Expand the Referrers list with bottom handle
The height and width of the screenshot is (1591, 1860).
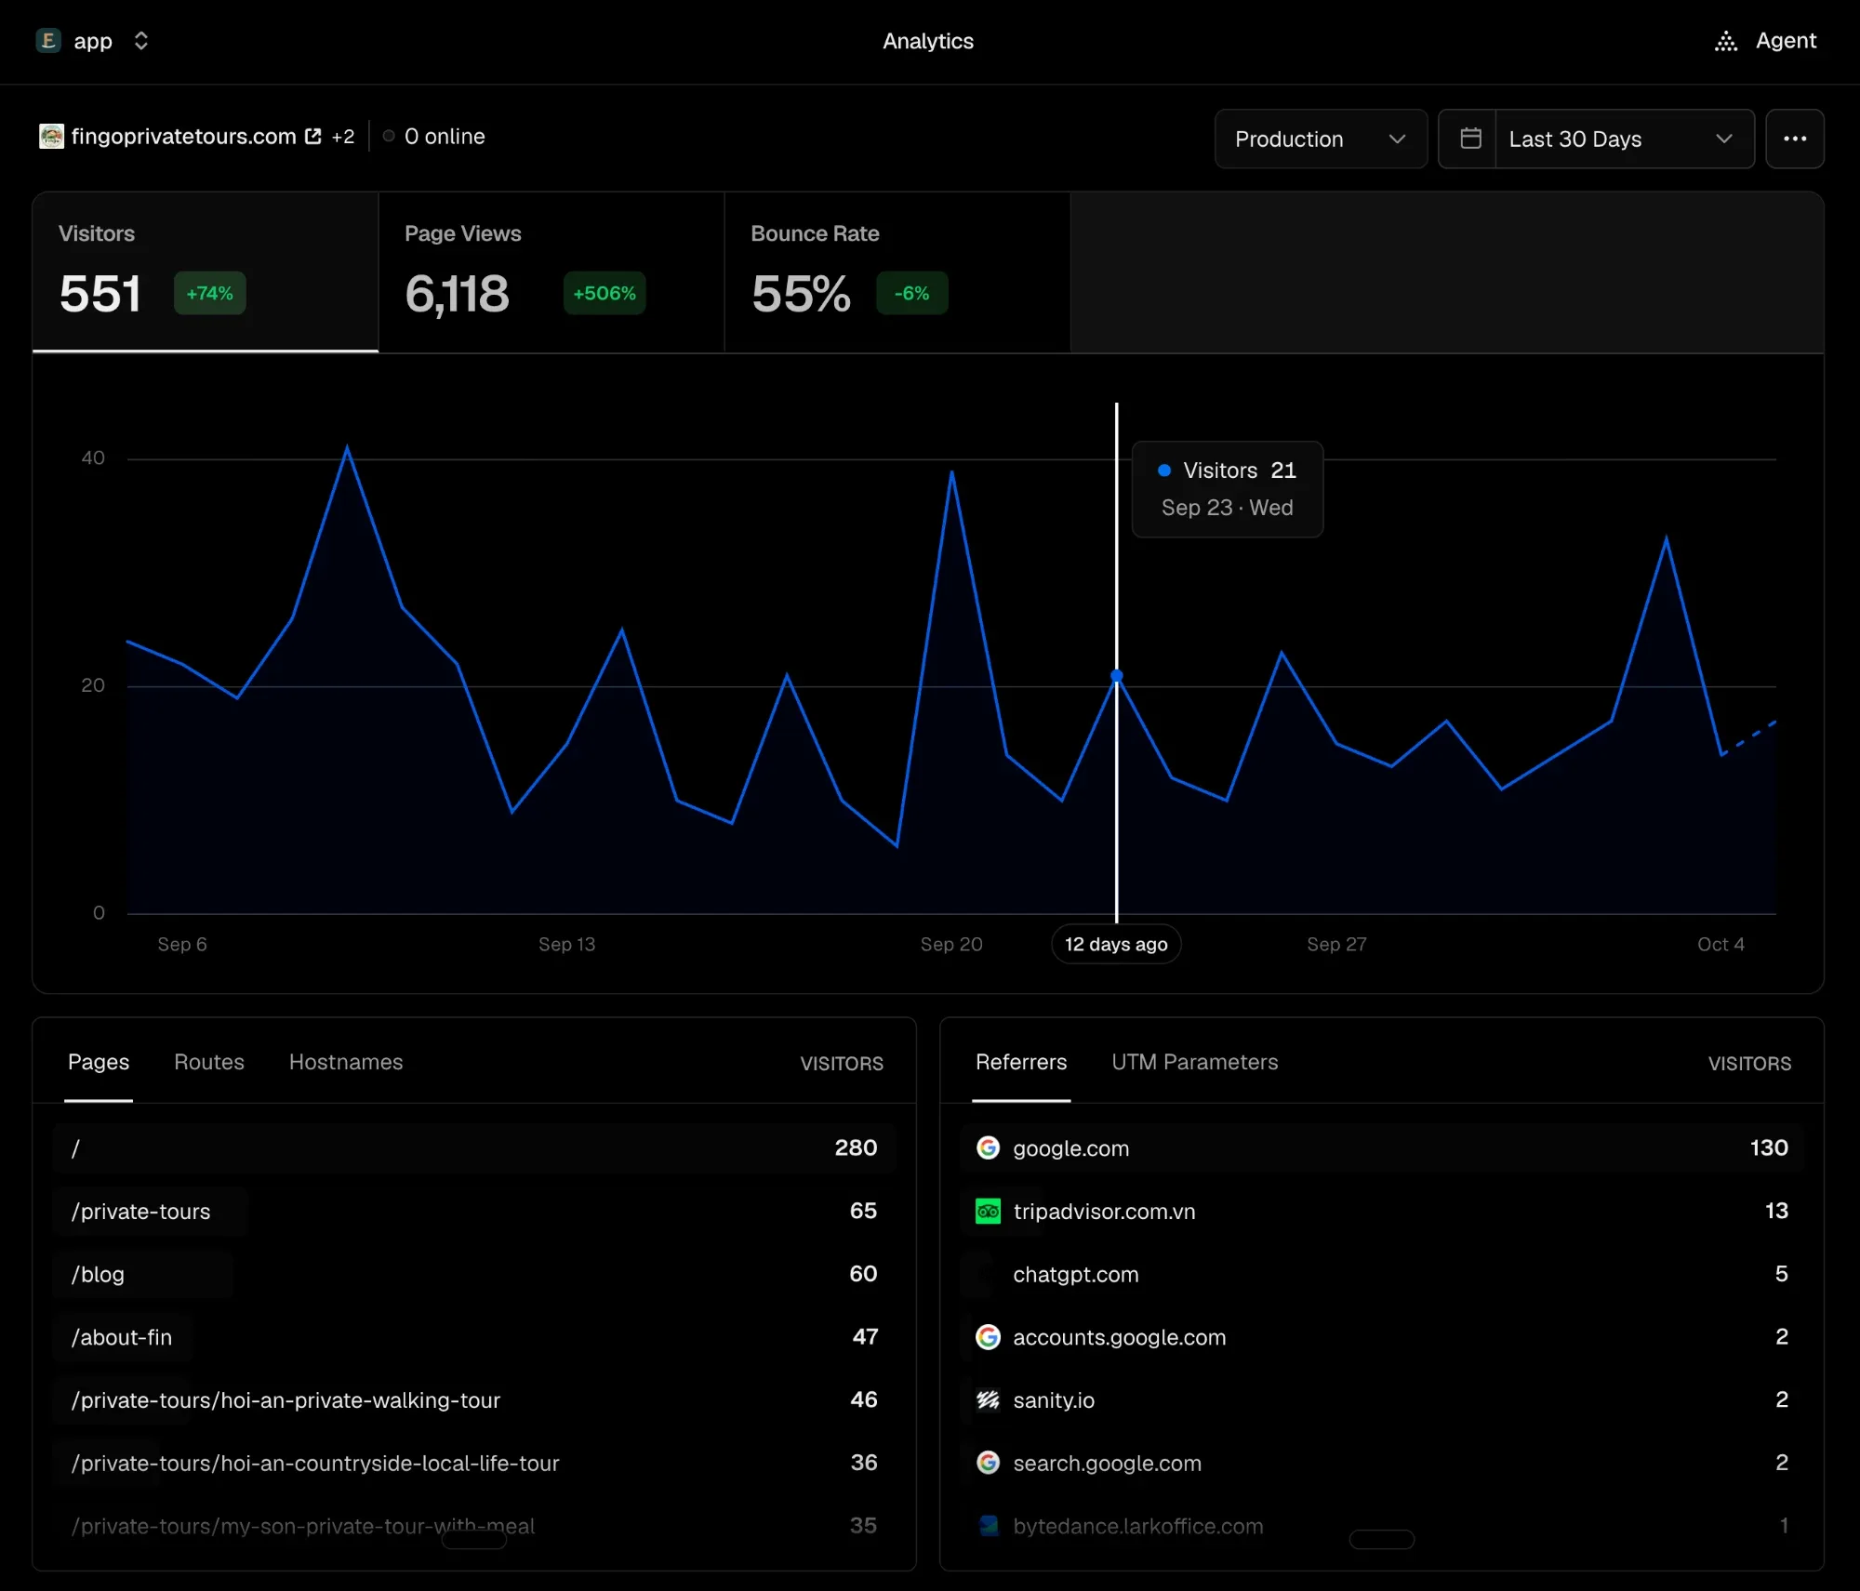click(1382, 1540)
